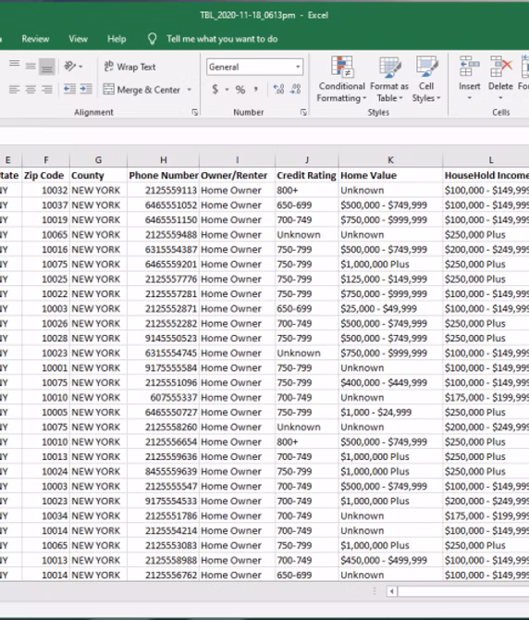Click Insert cells button

(x=469, y=79)
